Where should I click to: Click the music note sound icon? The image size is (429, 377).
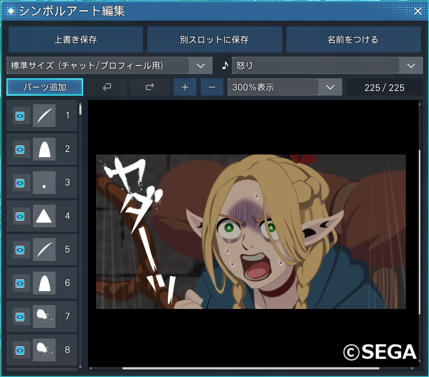[225, 65]
